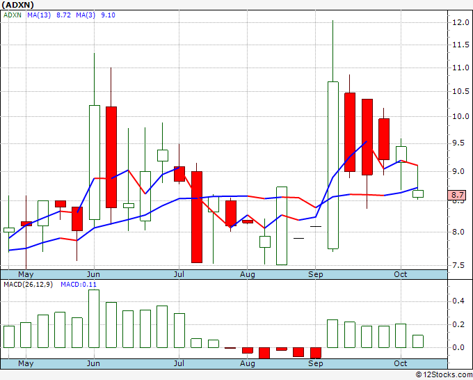Click the green ADXN legend label

click(13, 15)
